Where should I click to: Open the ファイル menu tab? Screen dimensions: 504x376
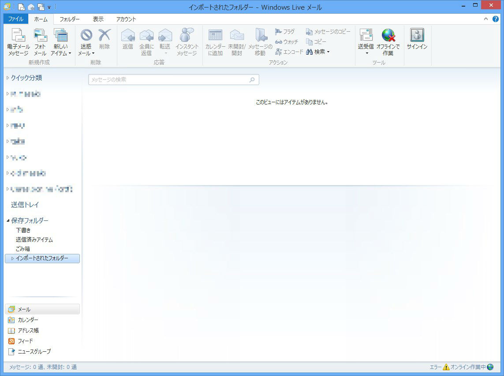pyautogui.click(x=16, y=19)
